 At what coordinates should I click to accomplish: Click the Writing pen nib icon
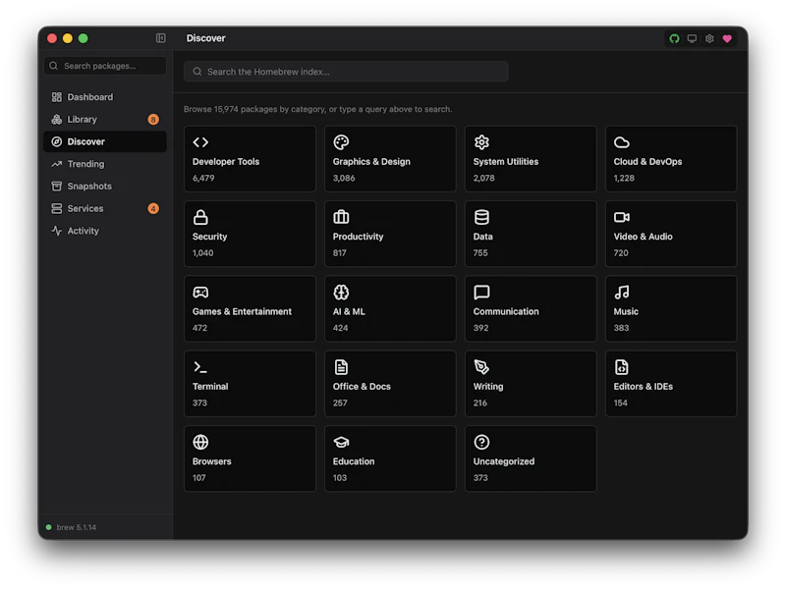[481, 367]
